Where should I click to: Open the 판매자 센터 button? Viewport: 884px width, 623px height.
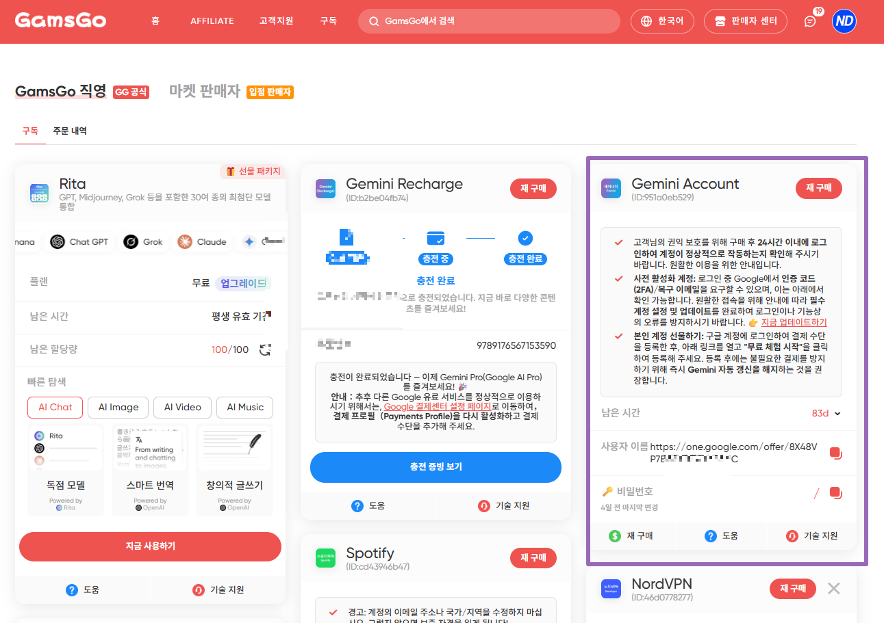tap(746, 21)
